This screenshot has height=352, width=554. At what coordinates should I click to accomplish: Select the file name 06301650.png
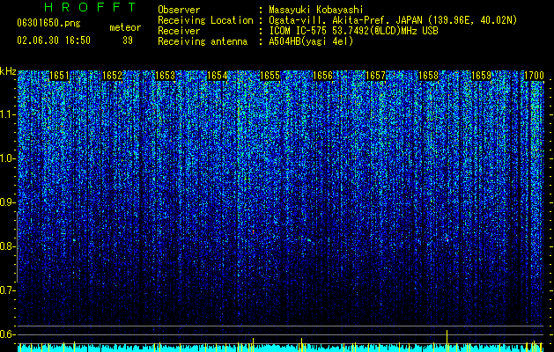[48, 24]
